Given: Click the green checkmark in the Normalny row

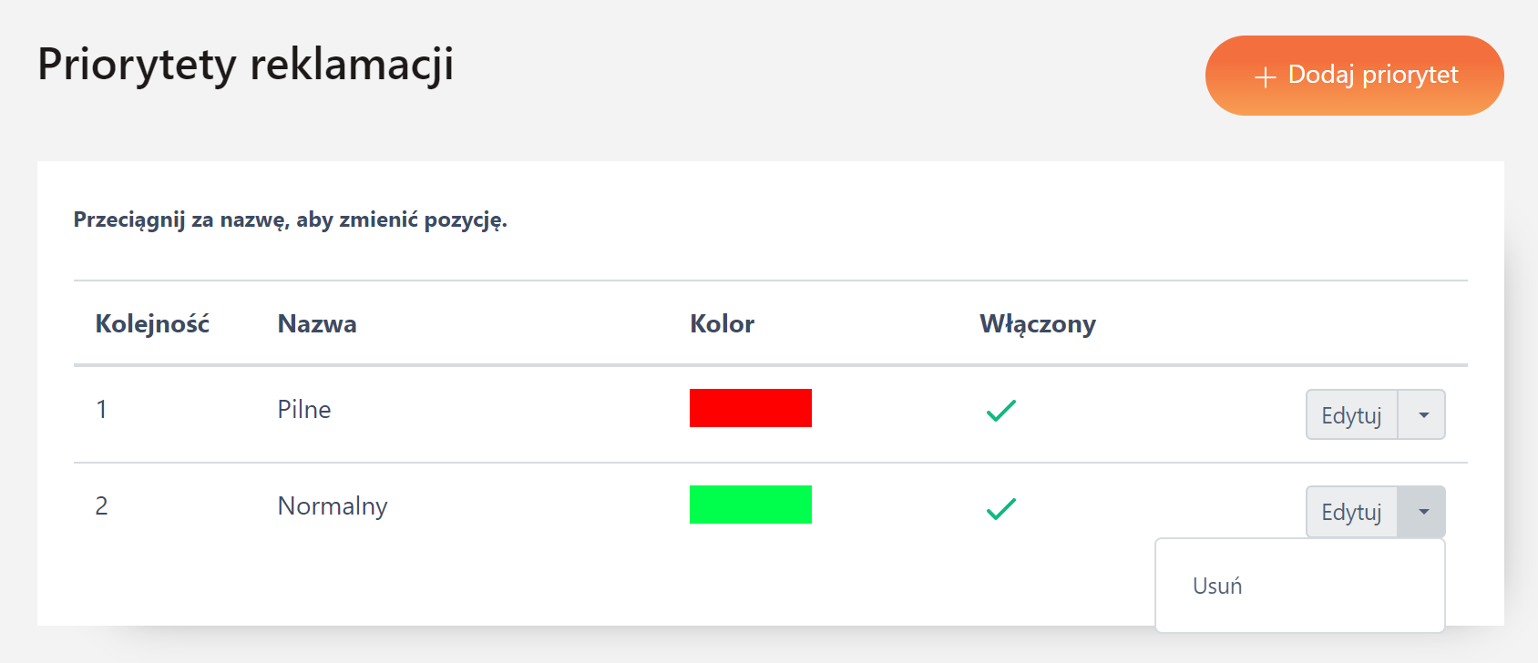Looking at the screenshot, I should point(1000,508).
